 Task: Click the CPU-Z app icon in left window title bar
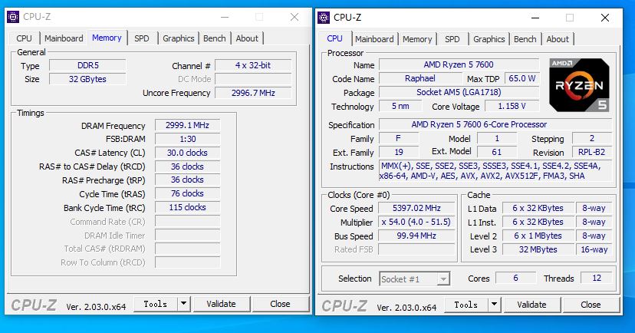pos(13,17)
